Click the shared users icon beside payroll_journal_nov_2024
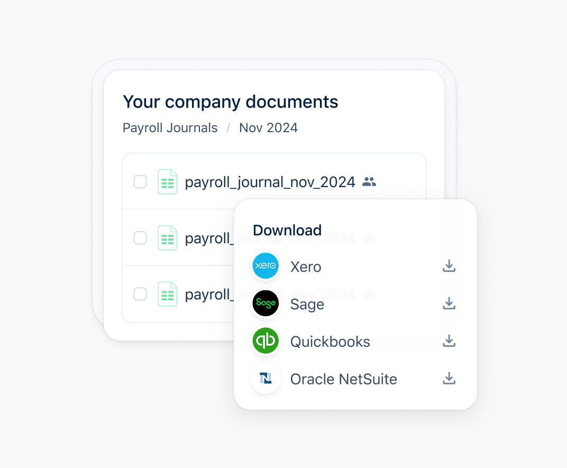This screenshot has height=468, width=567. (369, 181)
